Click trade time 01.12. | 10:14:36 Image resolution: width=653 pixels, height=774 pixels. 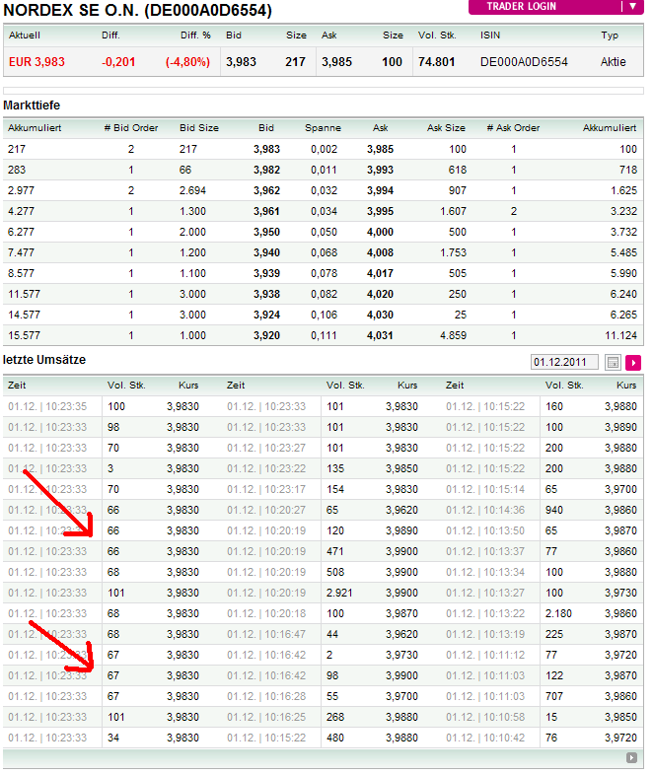[485, 510]
